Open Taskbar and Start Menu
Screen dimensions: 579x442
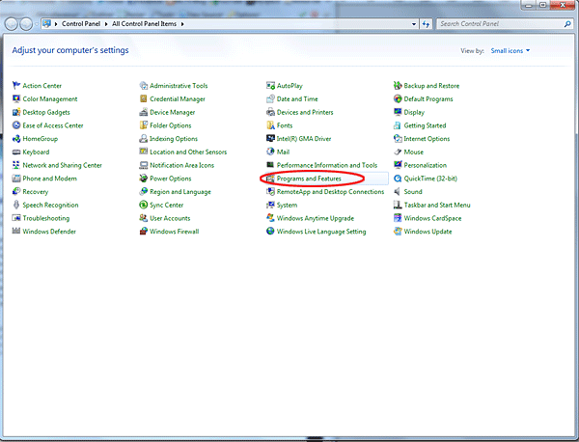437,205
